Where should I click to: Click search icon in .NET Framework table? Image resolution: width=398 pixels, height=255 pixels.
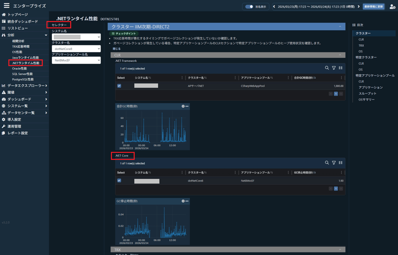tap(327, 68)
